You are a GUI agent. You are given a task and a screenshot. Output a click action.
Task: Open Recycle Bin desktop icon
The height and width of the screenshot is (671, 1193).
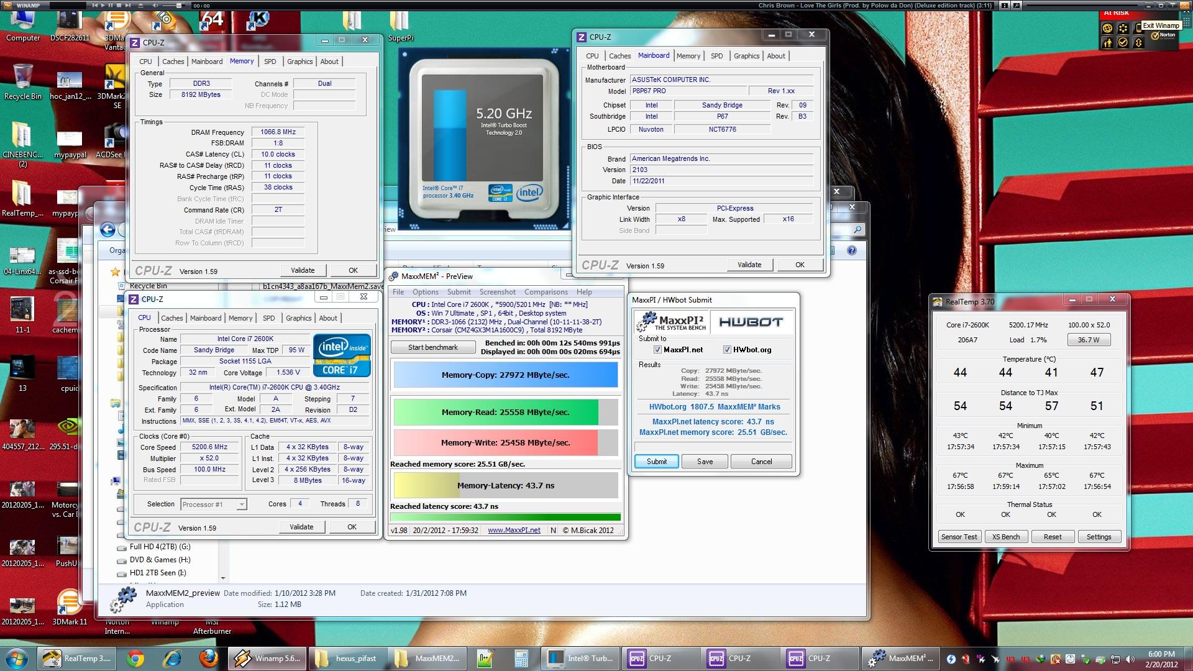(23, 82)
